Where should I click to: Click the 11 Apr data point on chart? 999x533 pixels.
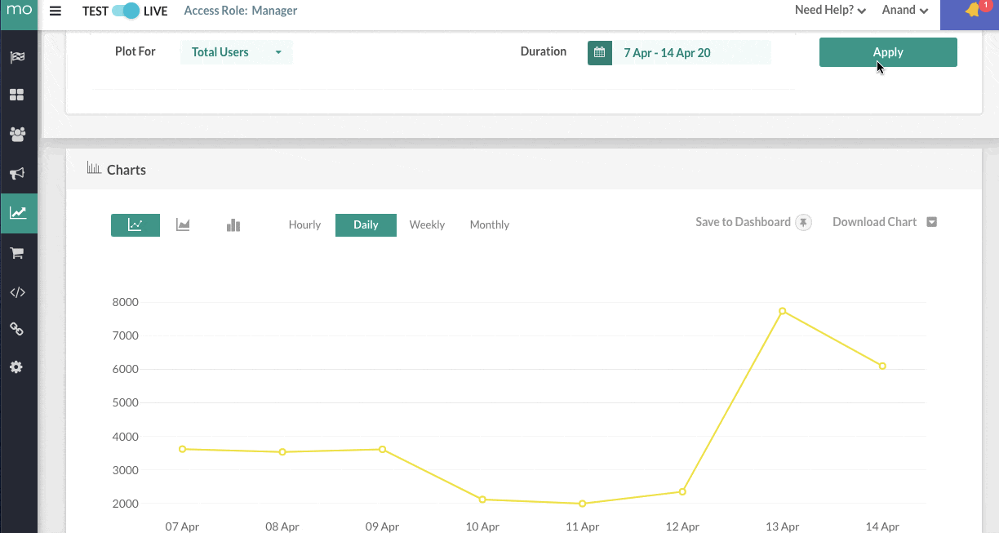pyautogui.click(x=582, y=504)
